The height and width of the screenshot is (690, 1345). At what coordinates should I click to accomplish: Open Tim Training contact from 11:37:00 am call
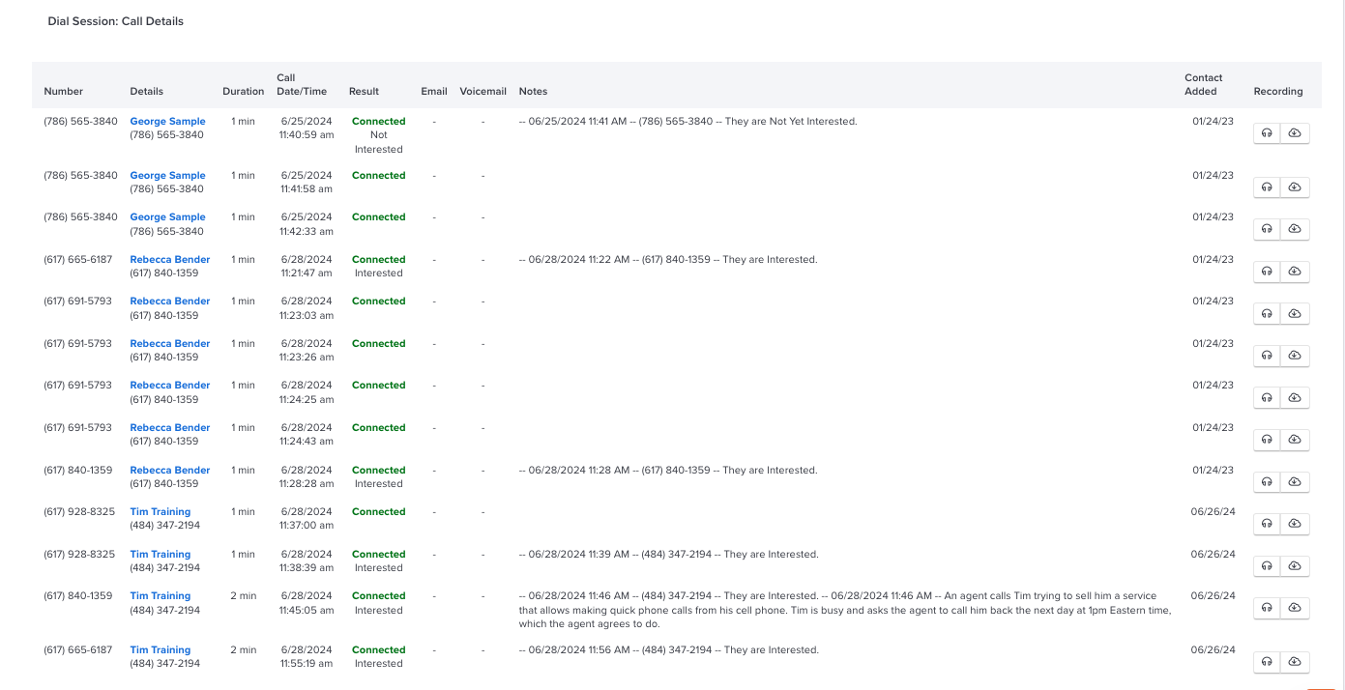coord(161,512)
